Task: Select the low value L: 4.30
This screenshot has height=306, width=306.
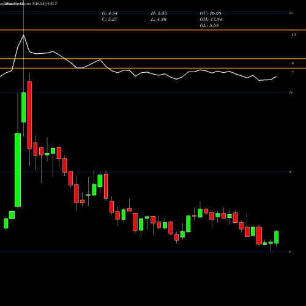Action: click(159, 20)
